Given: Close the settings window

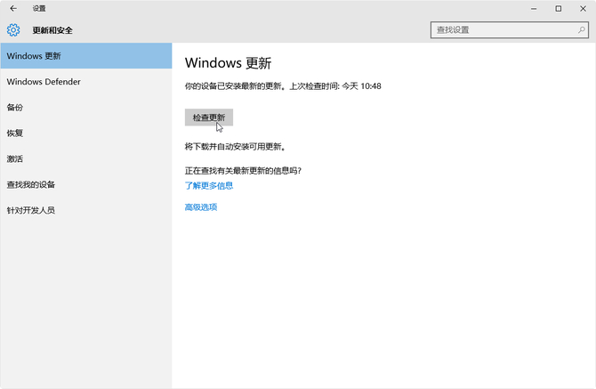Looking at the screenshot, I should click(x=583, y=8).
